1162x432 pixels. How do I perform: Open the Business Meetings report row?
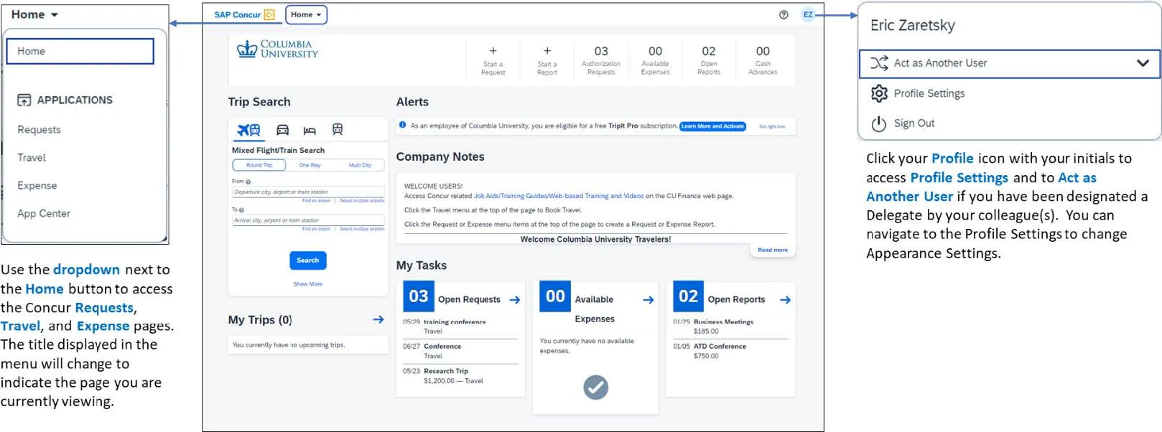coord(731,327)
